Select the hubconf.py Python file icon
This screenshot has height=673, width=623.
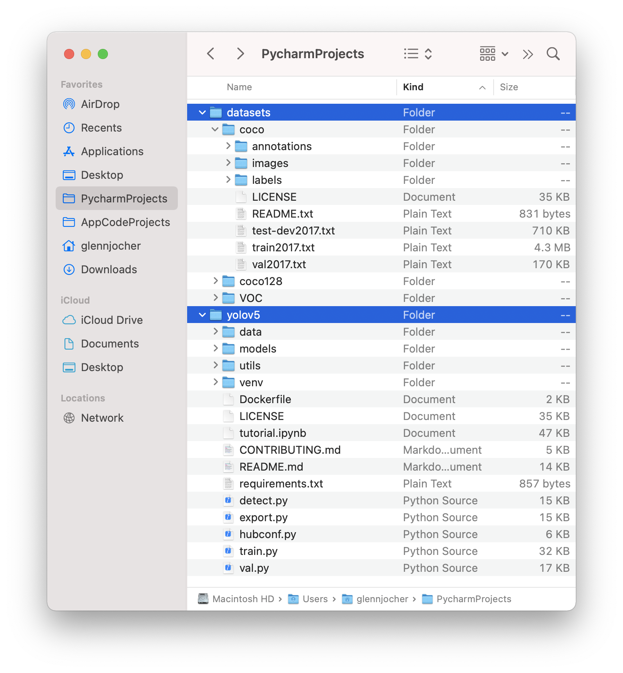pyautogui.click(x=228, y=534)
